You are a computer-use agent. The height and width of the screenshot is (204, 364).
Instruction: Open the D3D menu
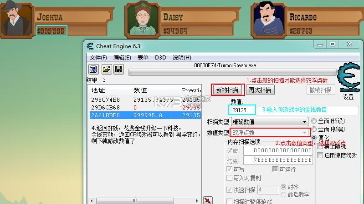160,58
